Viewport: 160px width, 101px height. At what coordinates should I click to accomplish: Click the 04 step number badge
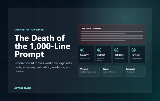[134, 50]
